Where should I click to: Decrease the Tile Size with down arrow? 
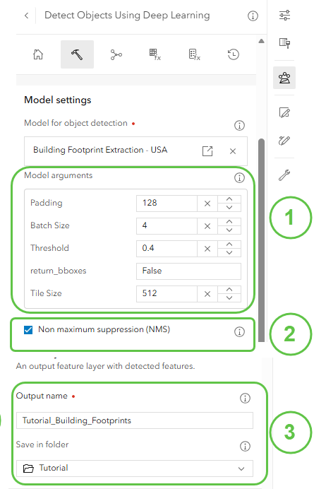(229, 297)
